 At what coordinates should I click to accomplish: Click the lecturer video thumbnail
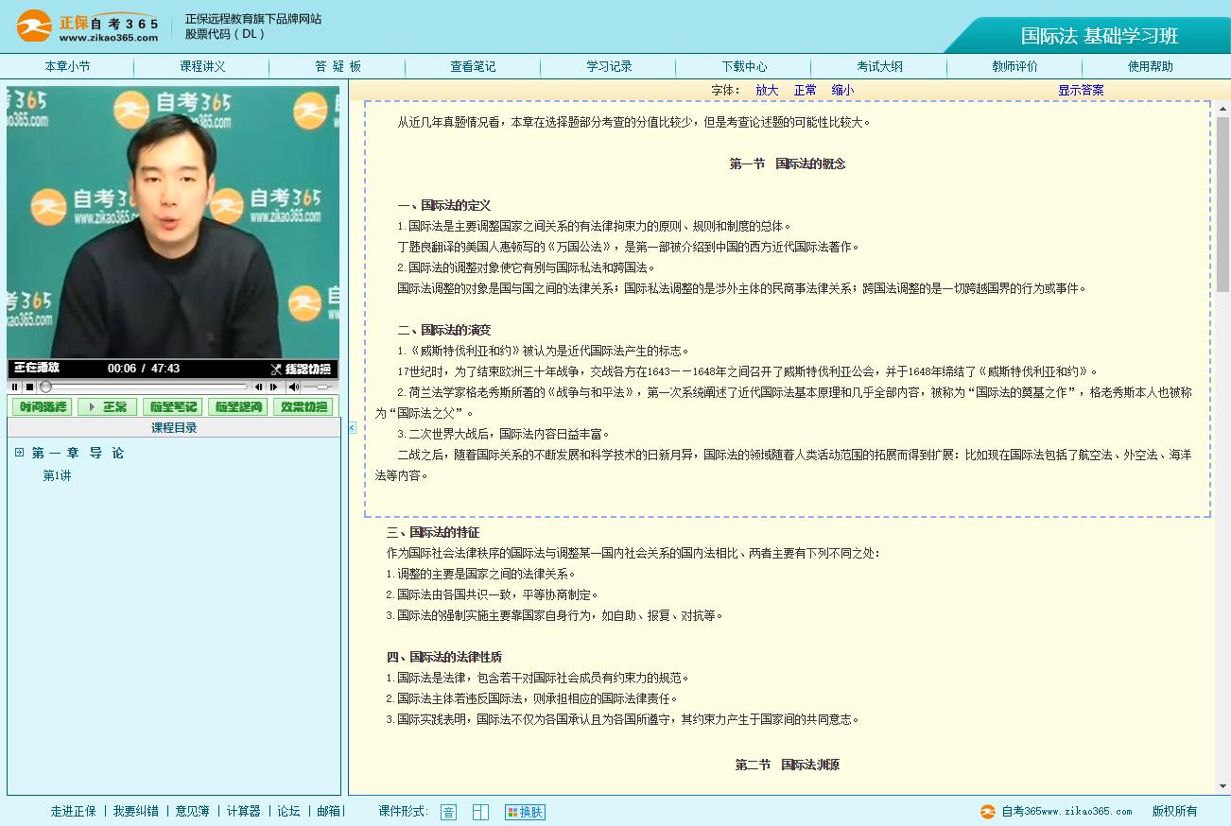(x=173, y=223)
